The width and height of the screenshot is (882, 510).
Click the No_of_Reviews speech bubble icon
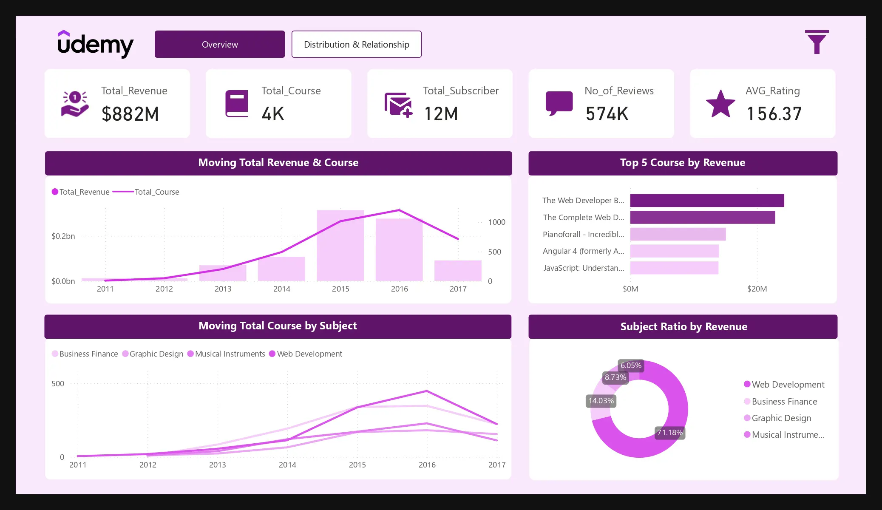click(559, 104)
